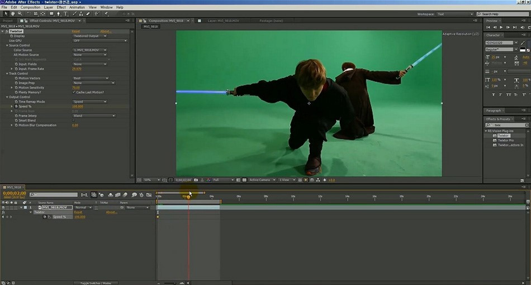Image resolution: width=531 pixels, height=285 pixels.
Task: Toggle Frame Blending icon in timeline
Action: (117, 195)
